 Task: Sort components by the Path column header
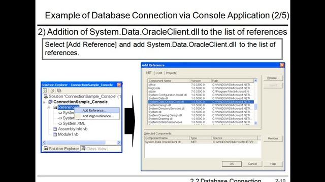[x=233, y=81]
